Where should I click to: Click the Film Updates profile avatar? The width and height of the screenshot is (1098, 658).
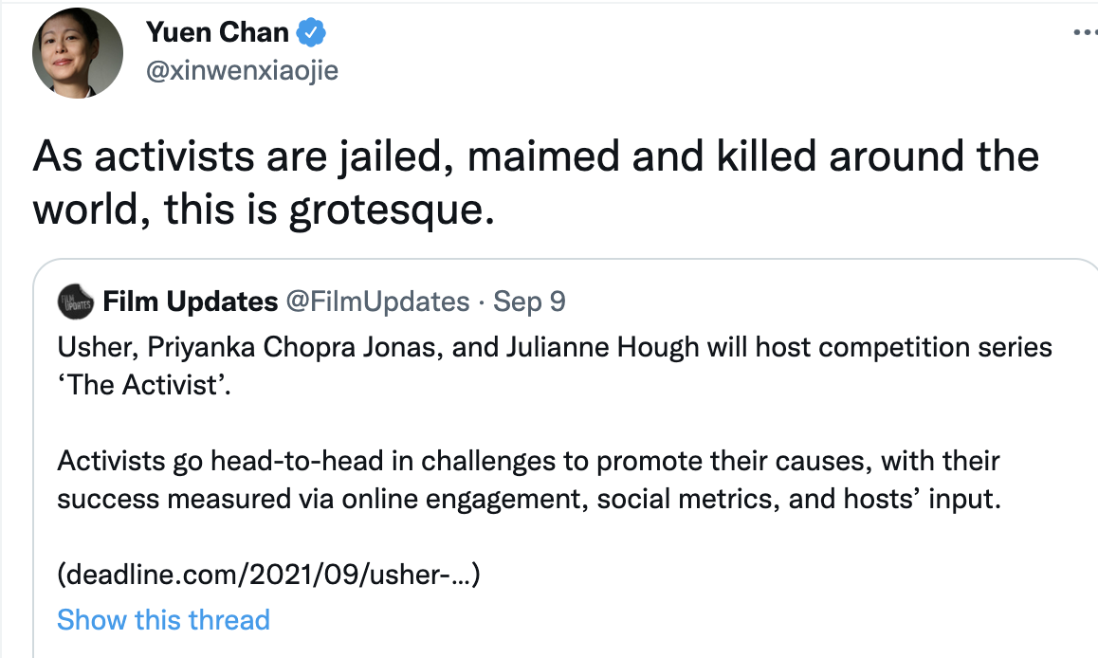75,301
